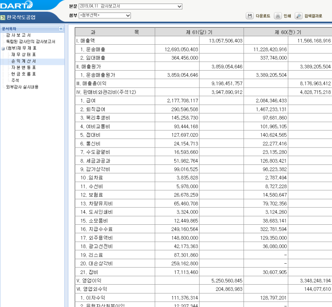Open 독립된 감사인의 감사보고서
The height and width of the screenshot is (307, 332).
pos(31,42)
